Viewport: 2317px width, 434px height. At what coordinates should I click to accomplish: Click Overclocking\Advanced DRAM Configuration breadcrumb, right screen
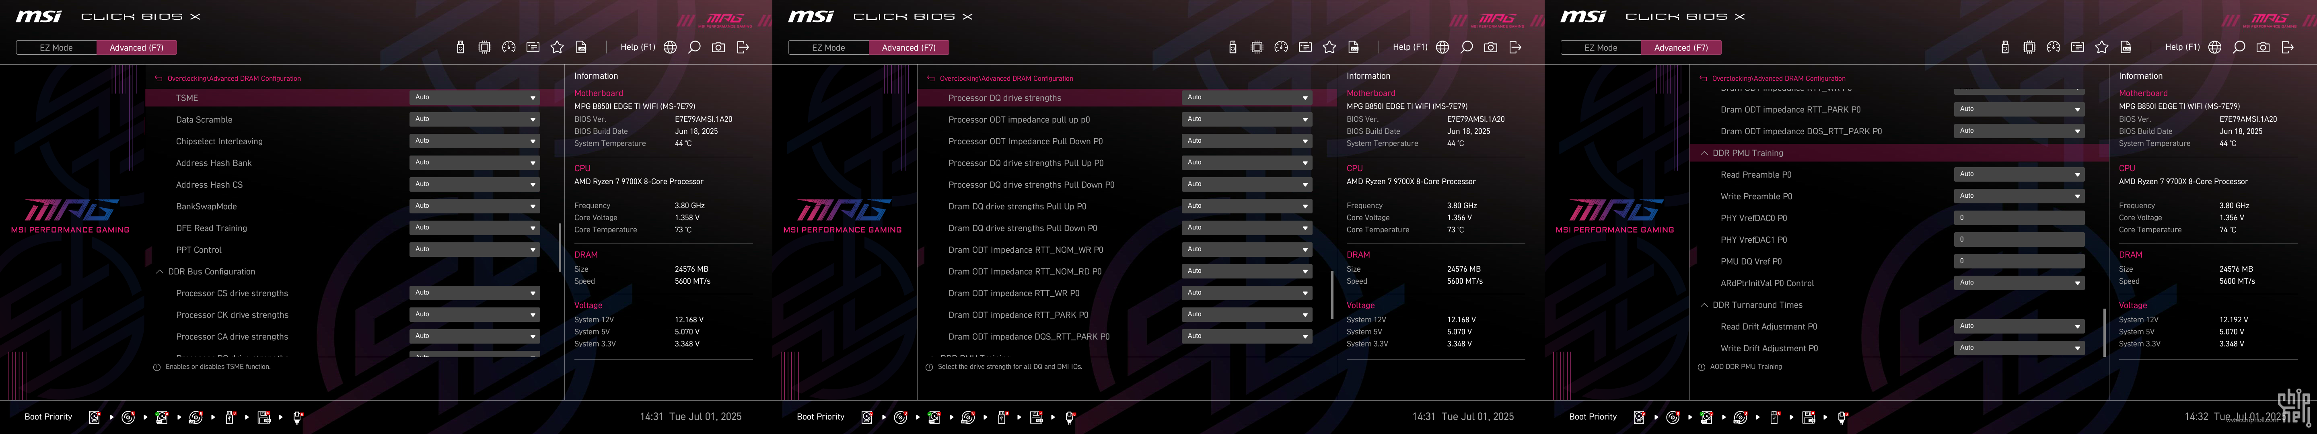point(1779,79)
